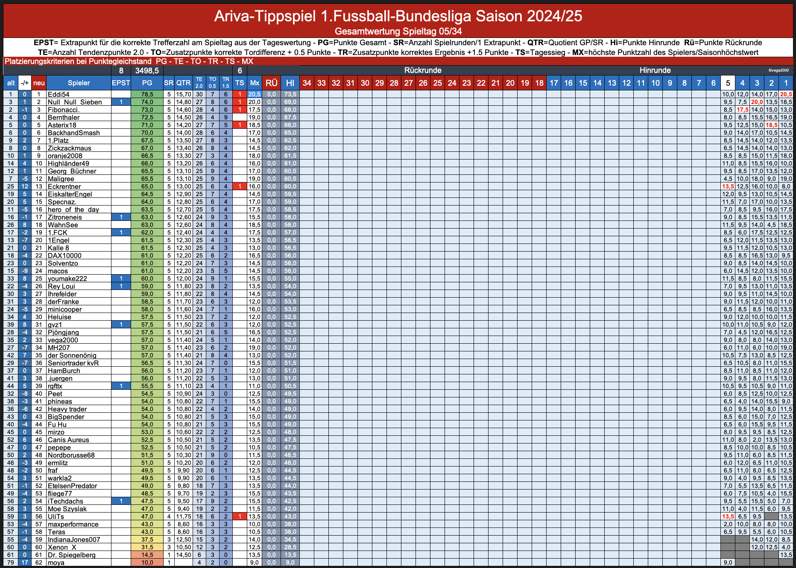The image size is (796, 568).
Task: Click the 'Spieler' column header
Action: [x=79, y=83]
